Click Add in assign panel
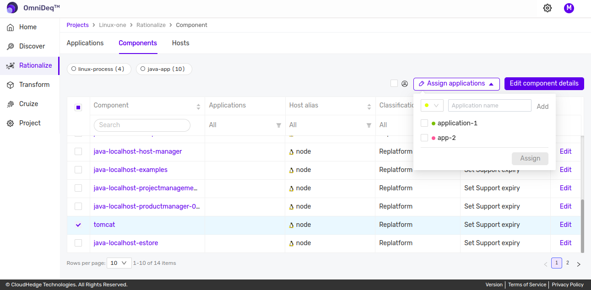The width and height of the screenshot is (591, 290). 542,106
